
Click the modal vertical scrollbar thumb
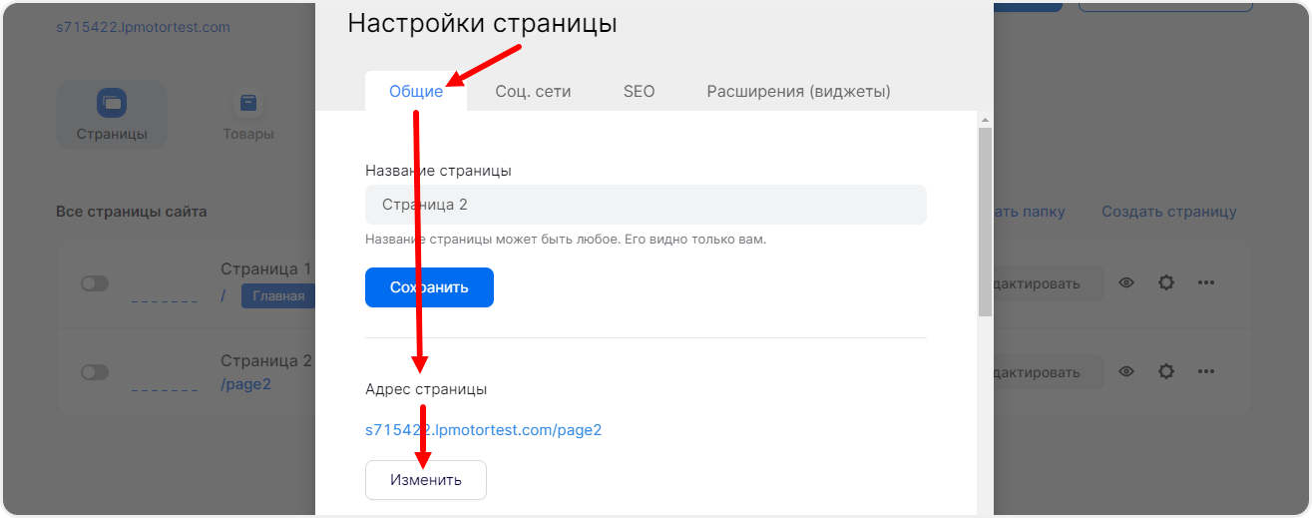[984, 220]
